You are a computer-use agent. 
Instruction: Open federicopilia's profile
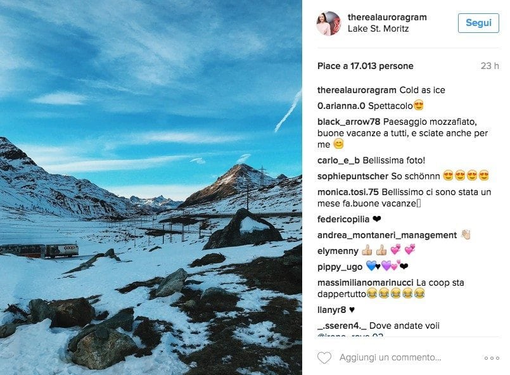(343, 220)
